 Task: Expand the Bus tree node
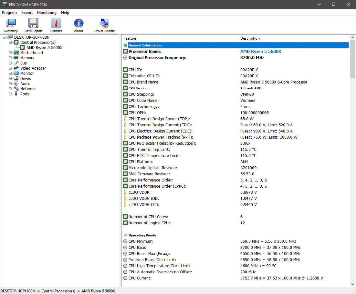(x=10, y=63)
